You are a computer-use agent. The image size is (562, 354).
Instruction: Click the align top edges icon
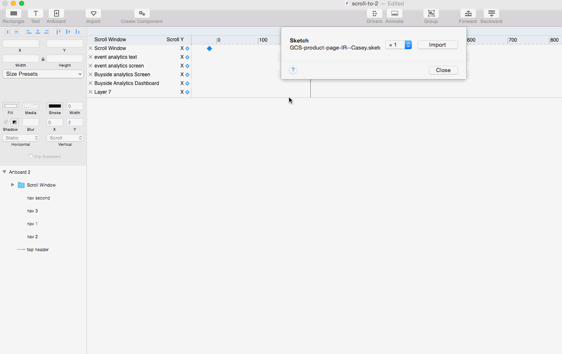pyautogui.click(x=58, y=32)
